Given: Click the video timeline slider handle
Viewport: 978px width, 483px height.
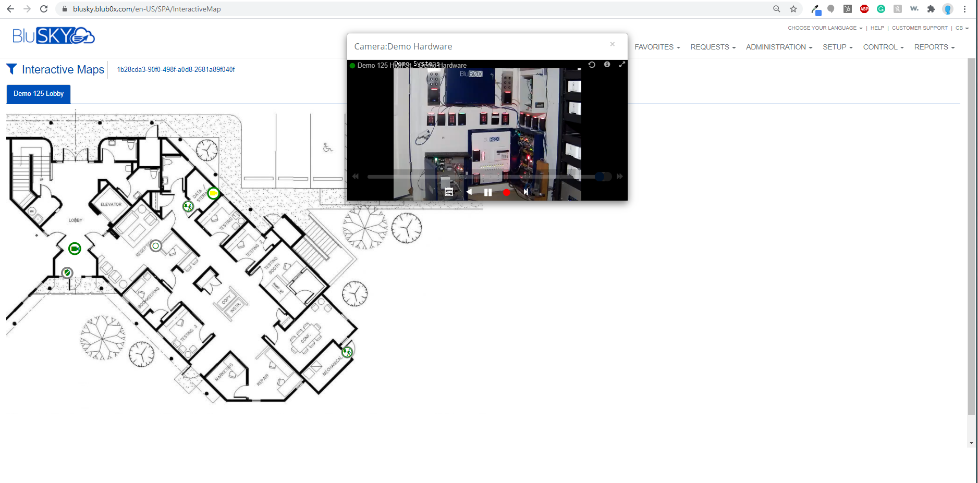Looking at the screenshot, I should click(x=600, y=177).
